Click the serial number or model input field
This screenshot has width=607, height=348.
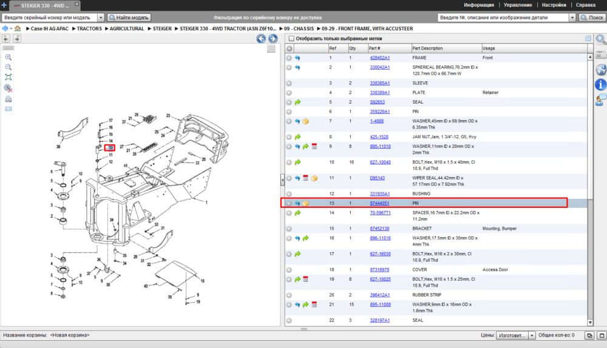point(50,18)
